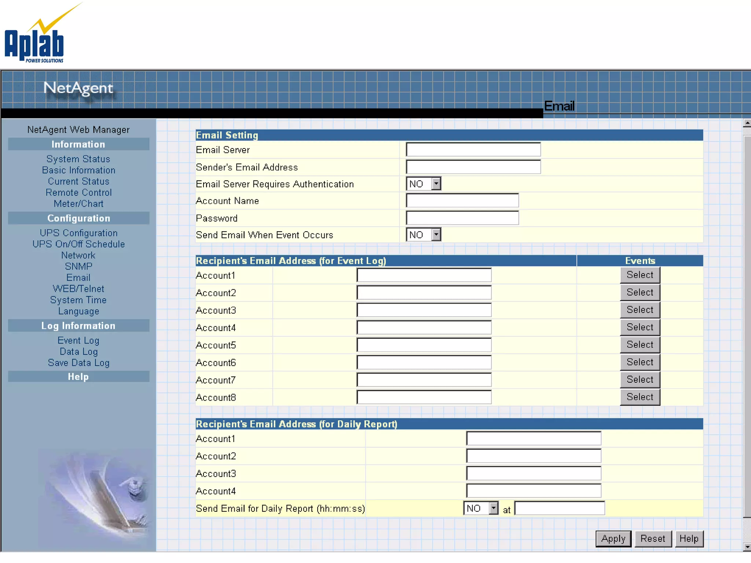Click the NetAgent banner title

click(78, 88)
